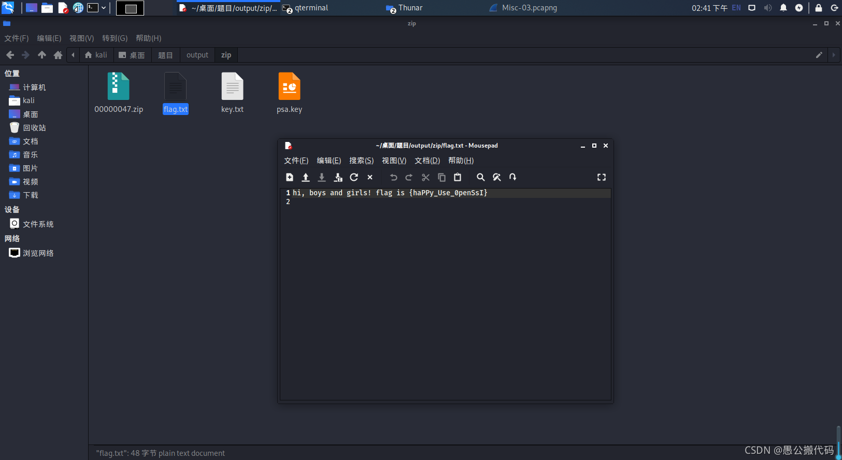
Task: Click the New document icon in Mousepad
Action: click(290, 177)
